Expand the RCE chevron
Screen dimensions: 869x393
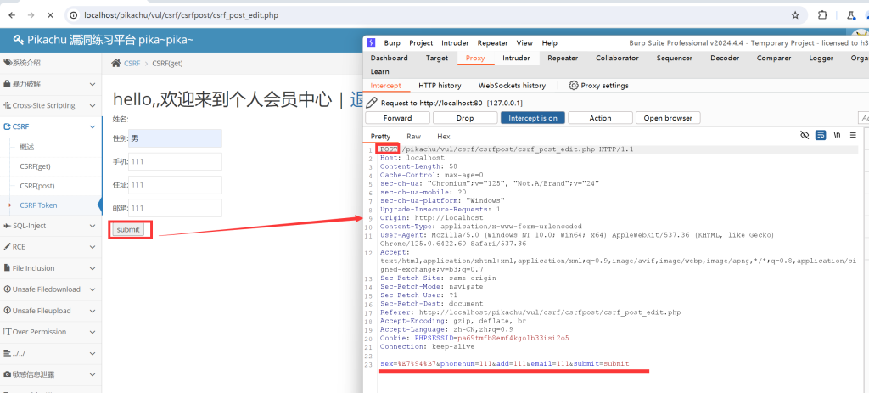click(93, 247)
